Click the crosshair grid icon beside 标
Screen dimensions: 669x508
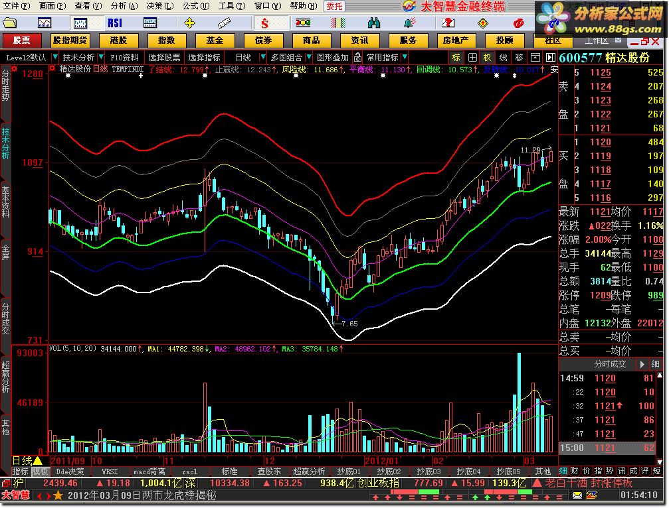472,57
